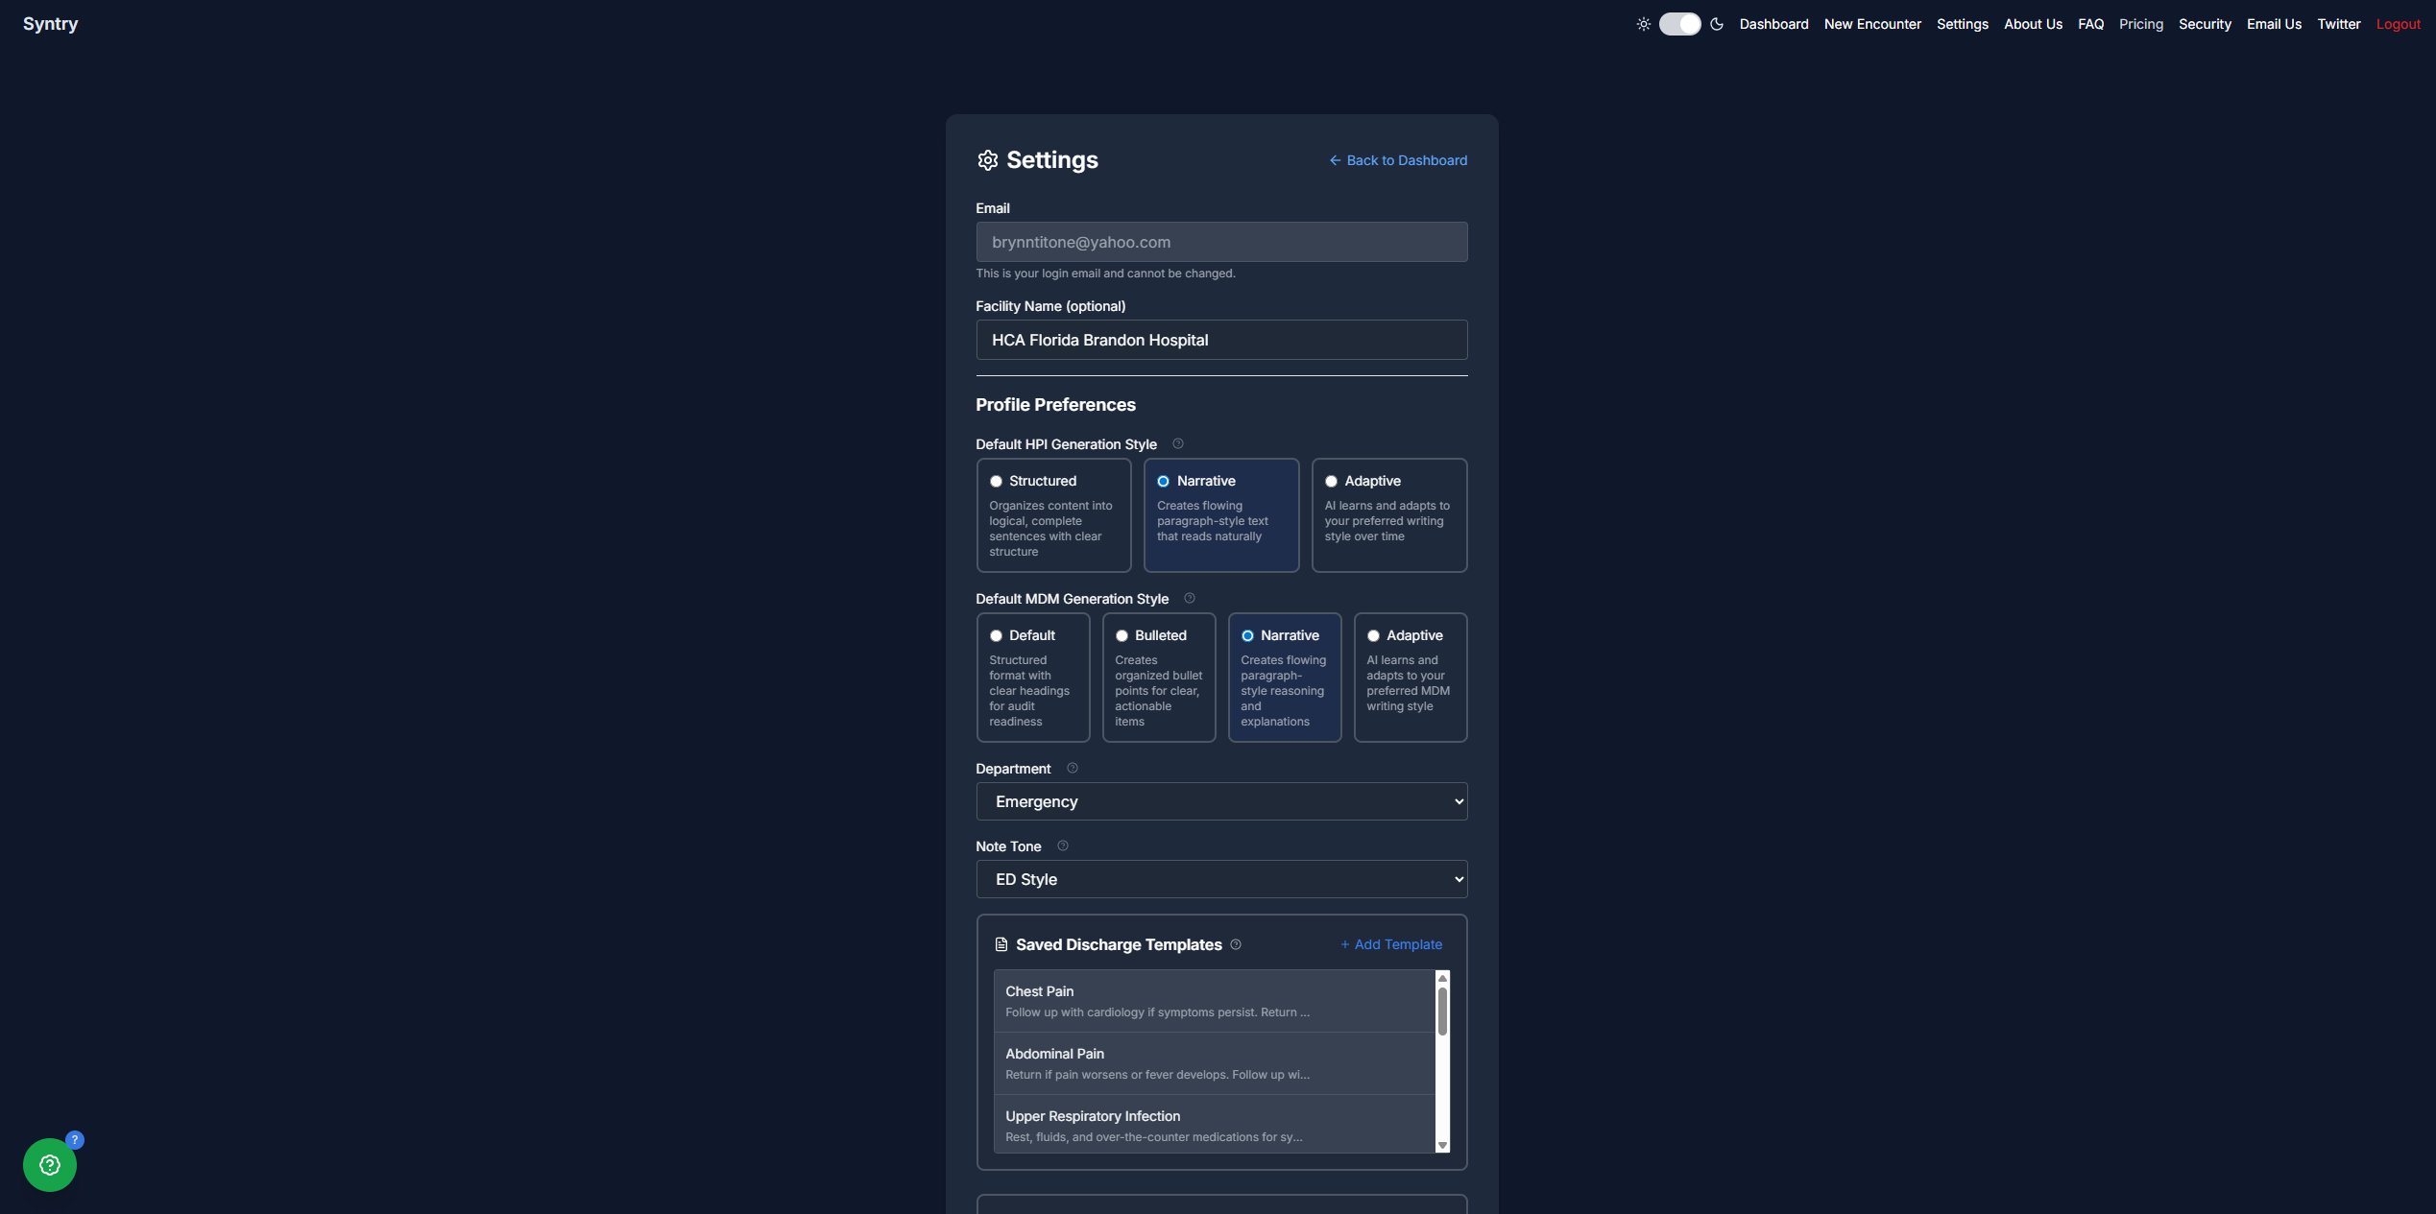
Task: Open Upper Respiratory Infection template
Action: (x=1214, y=1125)
